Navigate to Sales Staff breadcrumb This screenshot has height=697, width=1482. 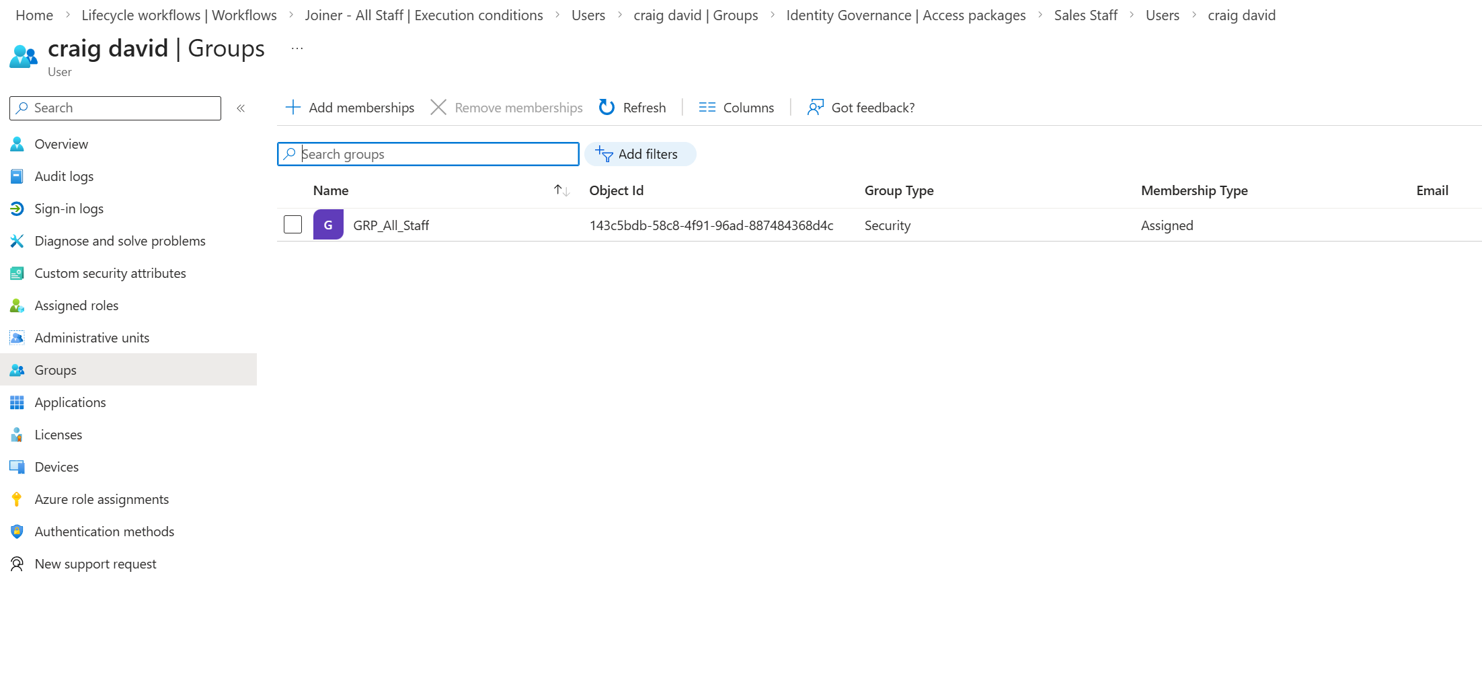pos(1085,15)
